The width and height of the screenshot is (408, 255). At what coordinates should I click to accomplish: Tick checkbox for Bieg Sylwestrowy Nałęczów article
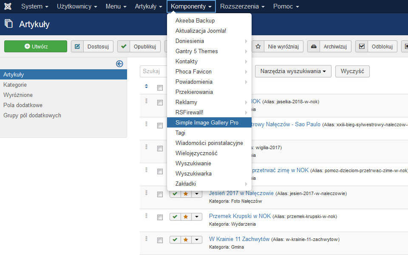tap(160, 126)
